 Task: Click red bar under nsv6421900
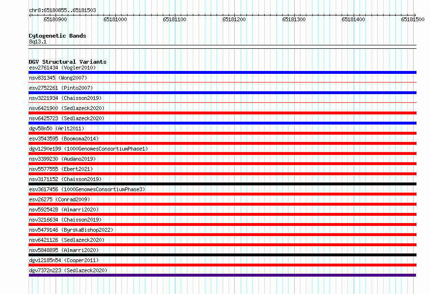(x=222, y=113)
